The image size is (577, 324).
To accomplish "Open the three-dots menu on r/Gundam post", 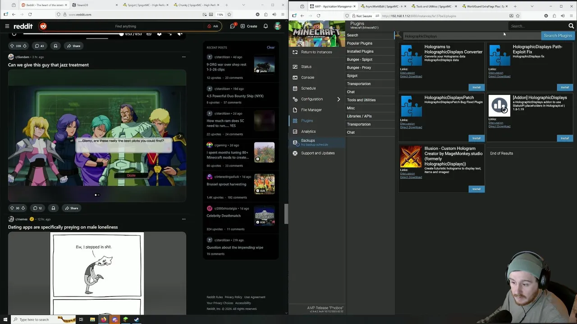I will pyautogui.click(x=183, y=57).
